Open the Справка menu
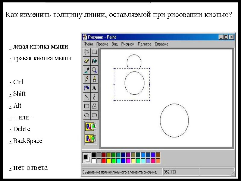This screenshot has height=181, width=241. coord(161,44)
